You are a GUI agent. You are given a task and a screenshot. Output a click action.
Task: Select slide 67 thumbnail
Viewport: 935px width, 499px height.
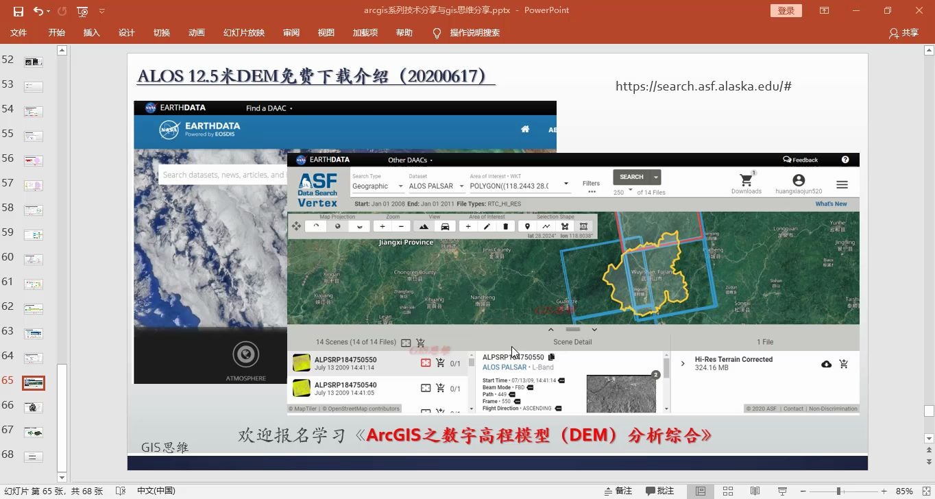click(34, 432)
